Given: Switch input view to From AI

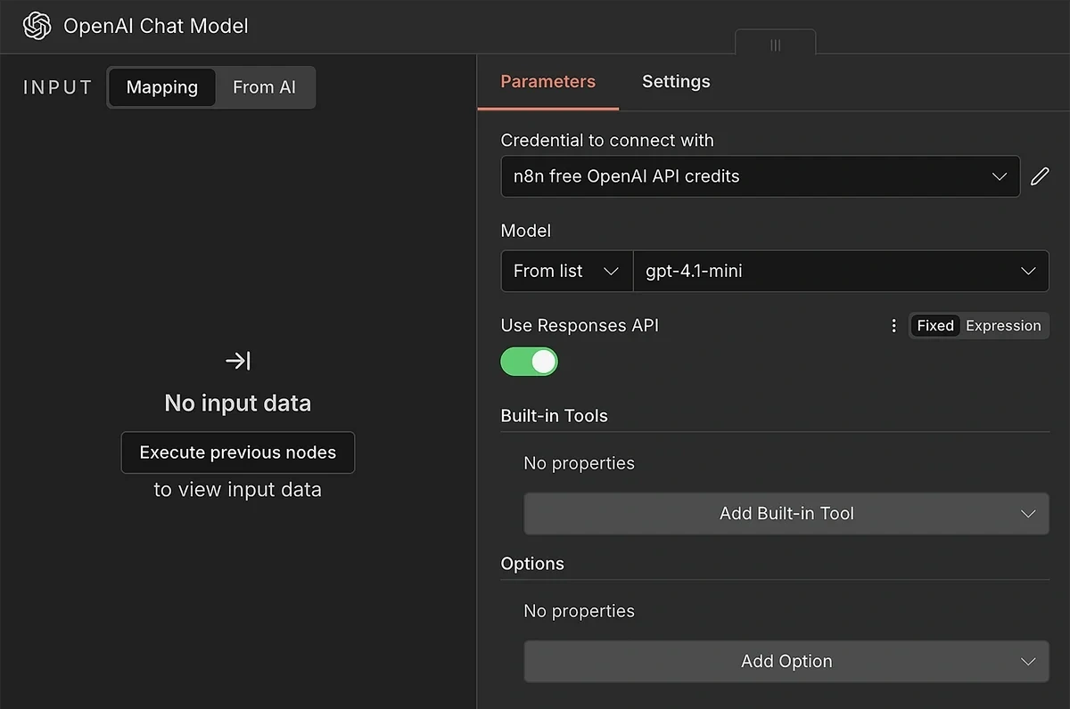Looking at the screenshot, I should tap(264, 86).
